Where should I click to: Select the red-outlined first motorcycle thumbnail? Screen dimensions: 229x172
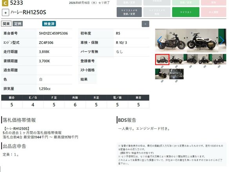click(x=162, y=59)
